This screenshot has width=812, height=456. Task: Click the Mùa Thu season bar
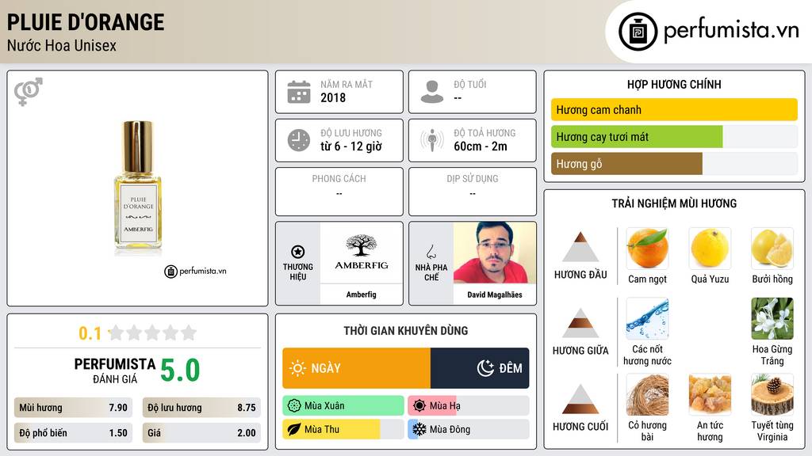click(x=343, y=429)
